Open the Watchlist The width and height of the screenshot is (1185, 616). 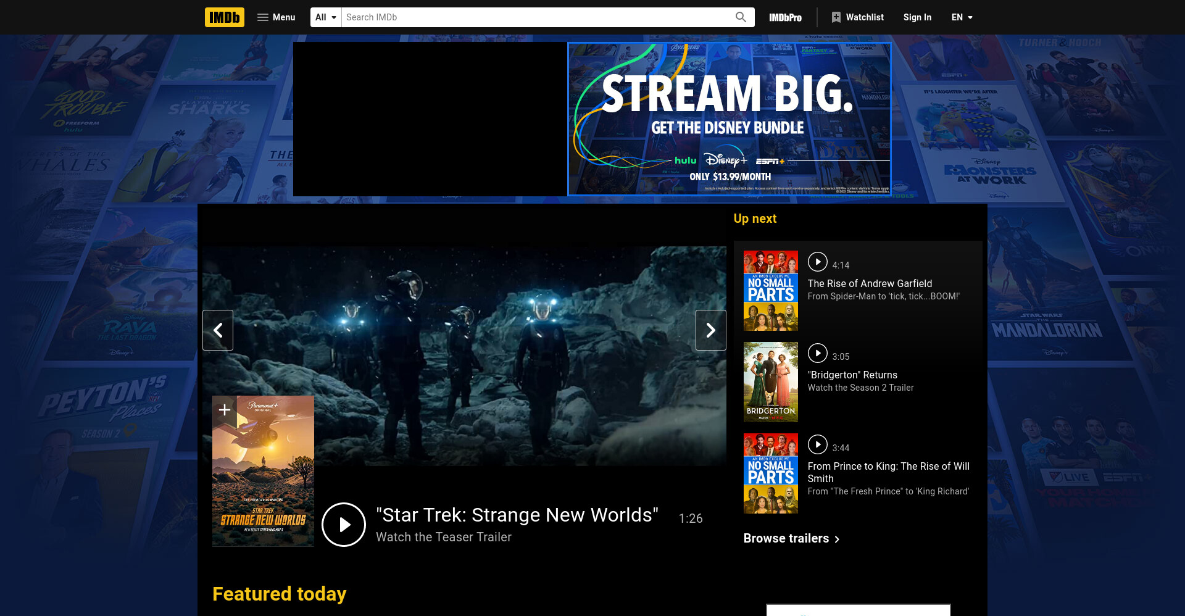coord(857,17)
